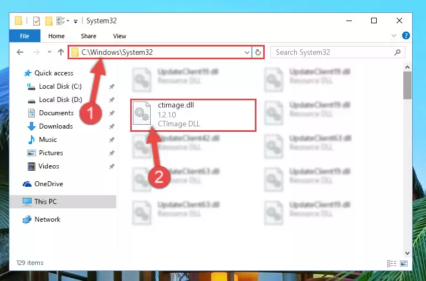
Task: Open Videos in navigation pane
Action: click(43, 166)
